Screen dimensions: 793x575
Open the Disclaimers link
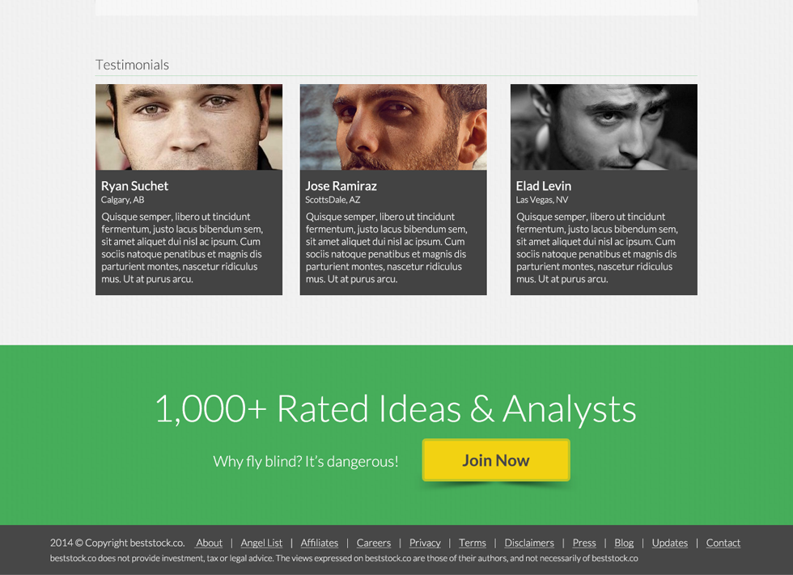tap(529, 543)
